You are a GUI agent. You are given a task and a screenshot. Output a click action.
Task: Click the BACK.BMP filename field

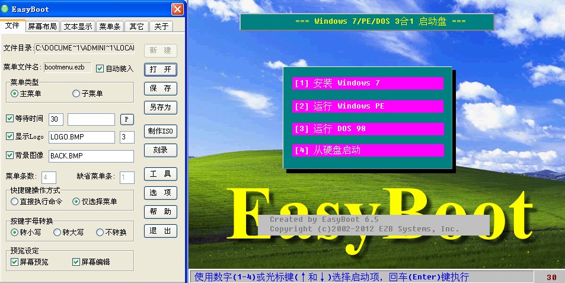[x=91, y=156]
